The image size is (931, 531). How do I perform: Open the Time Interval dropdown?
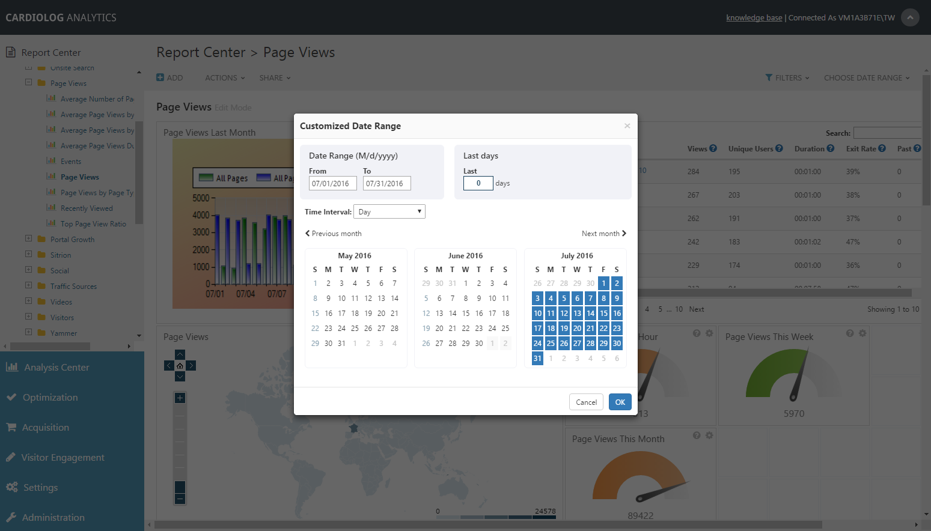[x=389, y=211]
